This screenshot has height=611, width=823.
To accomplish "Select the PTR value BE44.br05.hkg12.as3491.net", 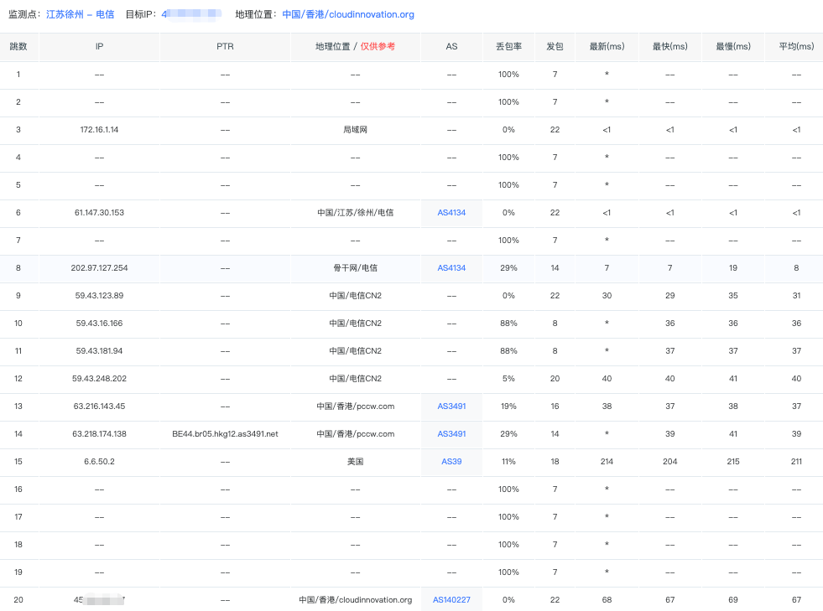I will pos(225,434).
